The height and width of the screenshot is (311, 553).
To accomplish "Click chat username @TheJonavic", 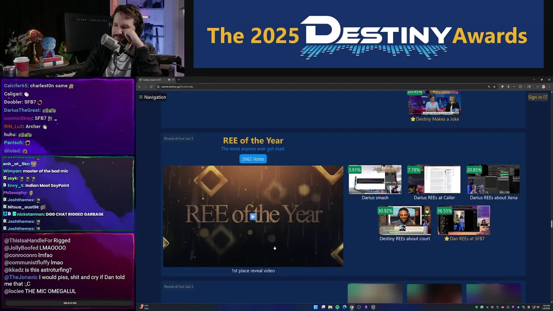I will click(x=21, y=277).
